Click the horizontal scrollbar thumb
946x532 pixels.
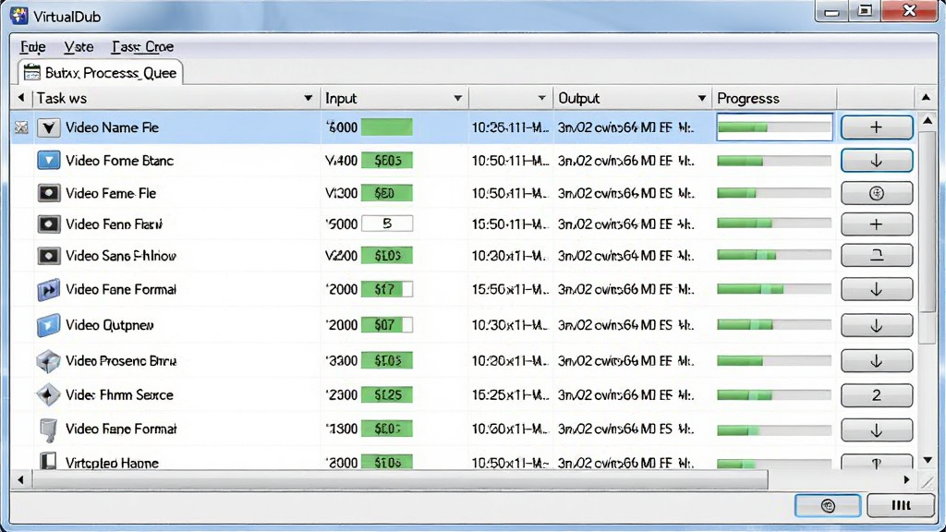(x=400, y=480)
